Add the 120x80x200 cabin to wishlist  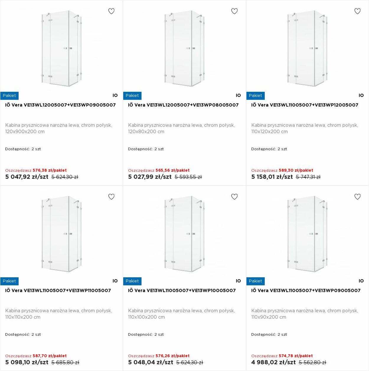click(234, 11)
